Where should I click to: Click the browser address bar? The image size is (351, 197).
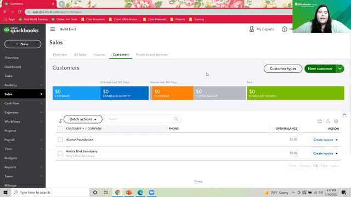pos(158,12)
